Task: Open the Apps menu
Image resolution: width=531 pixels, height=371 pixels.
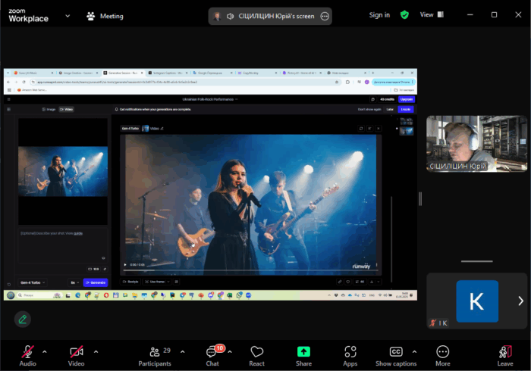Action: pos(350,352)
